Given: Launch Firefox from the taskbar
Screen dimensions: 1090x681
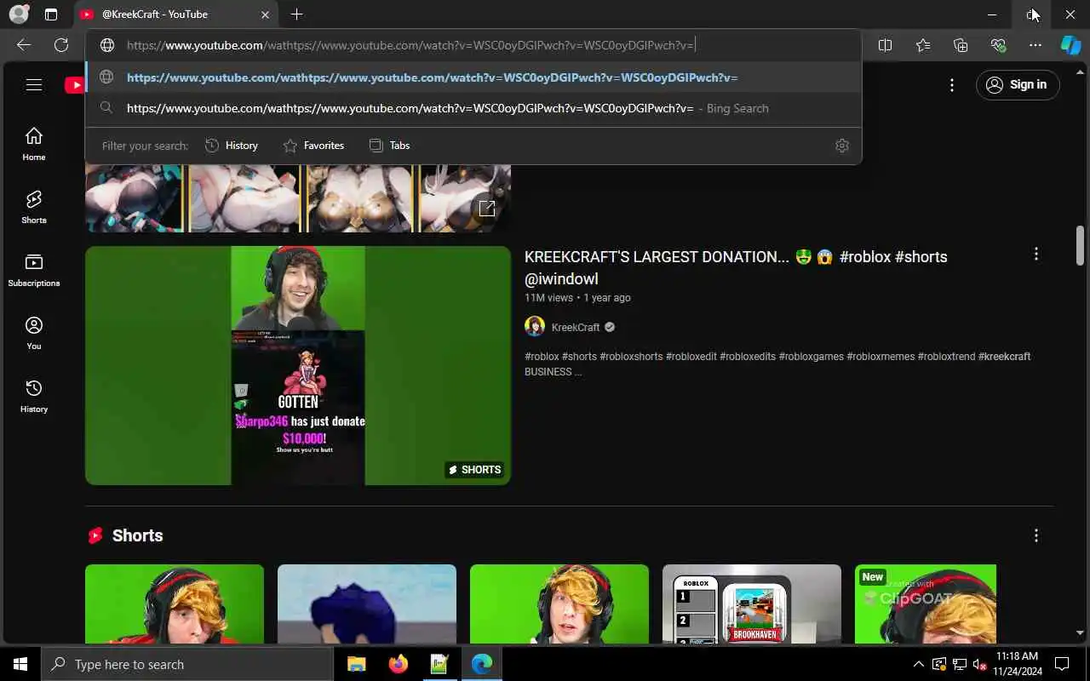Looking at the screenshot, I should coord(398,664).
